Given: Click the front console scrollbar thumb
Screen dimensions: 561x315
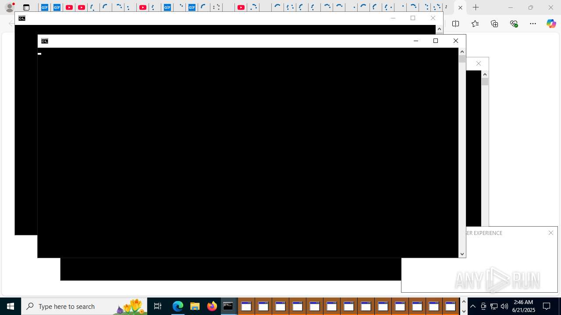Looking at the screenshot, I should pos(462,59).
